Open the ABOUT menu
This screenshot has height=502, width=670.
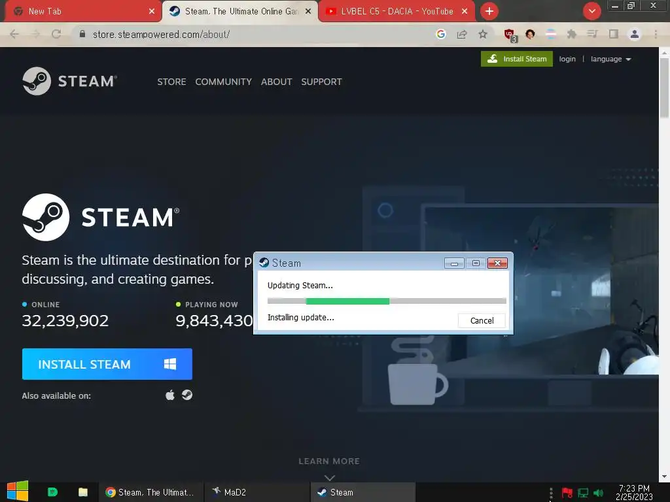click(277, 82)
